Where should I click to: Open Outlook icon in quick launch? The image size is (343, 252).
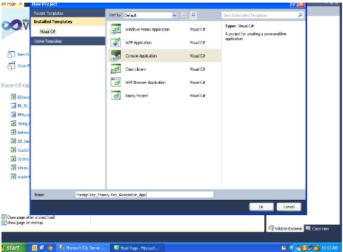pos(34,248)
